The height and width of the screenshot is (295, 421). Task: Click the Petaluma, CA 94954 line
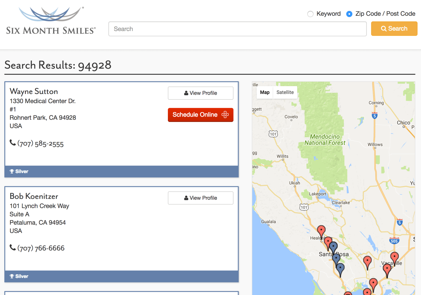tap(38, 223)
